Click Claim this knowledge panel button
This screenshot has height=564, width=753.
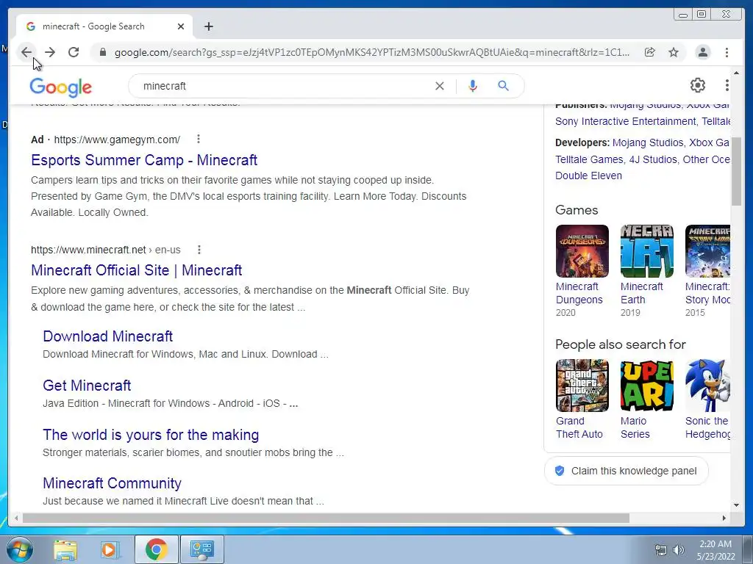coord(627,471)
